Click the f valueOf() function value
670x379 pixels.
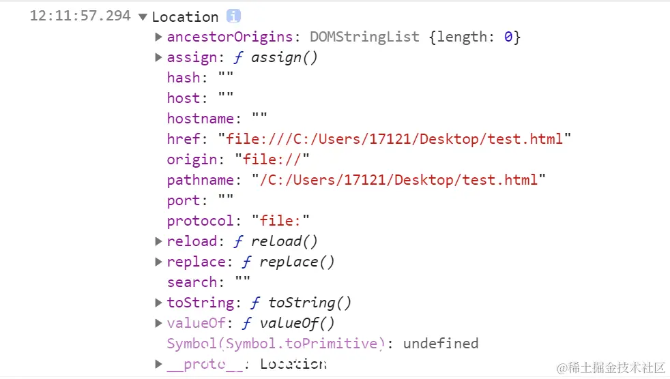[x=289, y=324]
